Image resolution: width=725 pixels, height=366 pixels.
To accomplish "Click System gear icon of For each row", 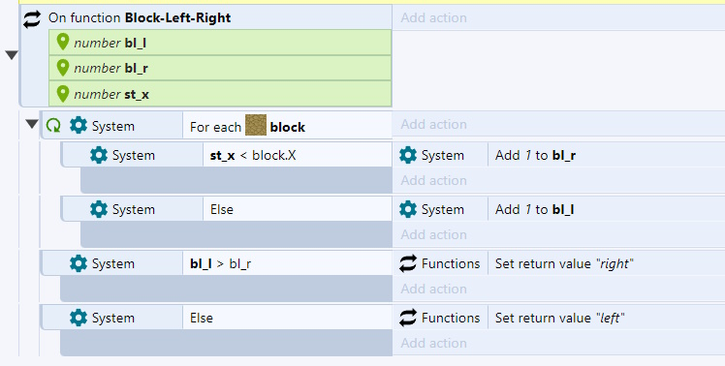I will click(79, 125).
